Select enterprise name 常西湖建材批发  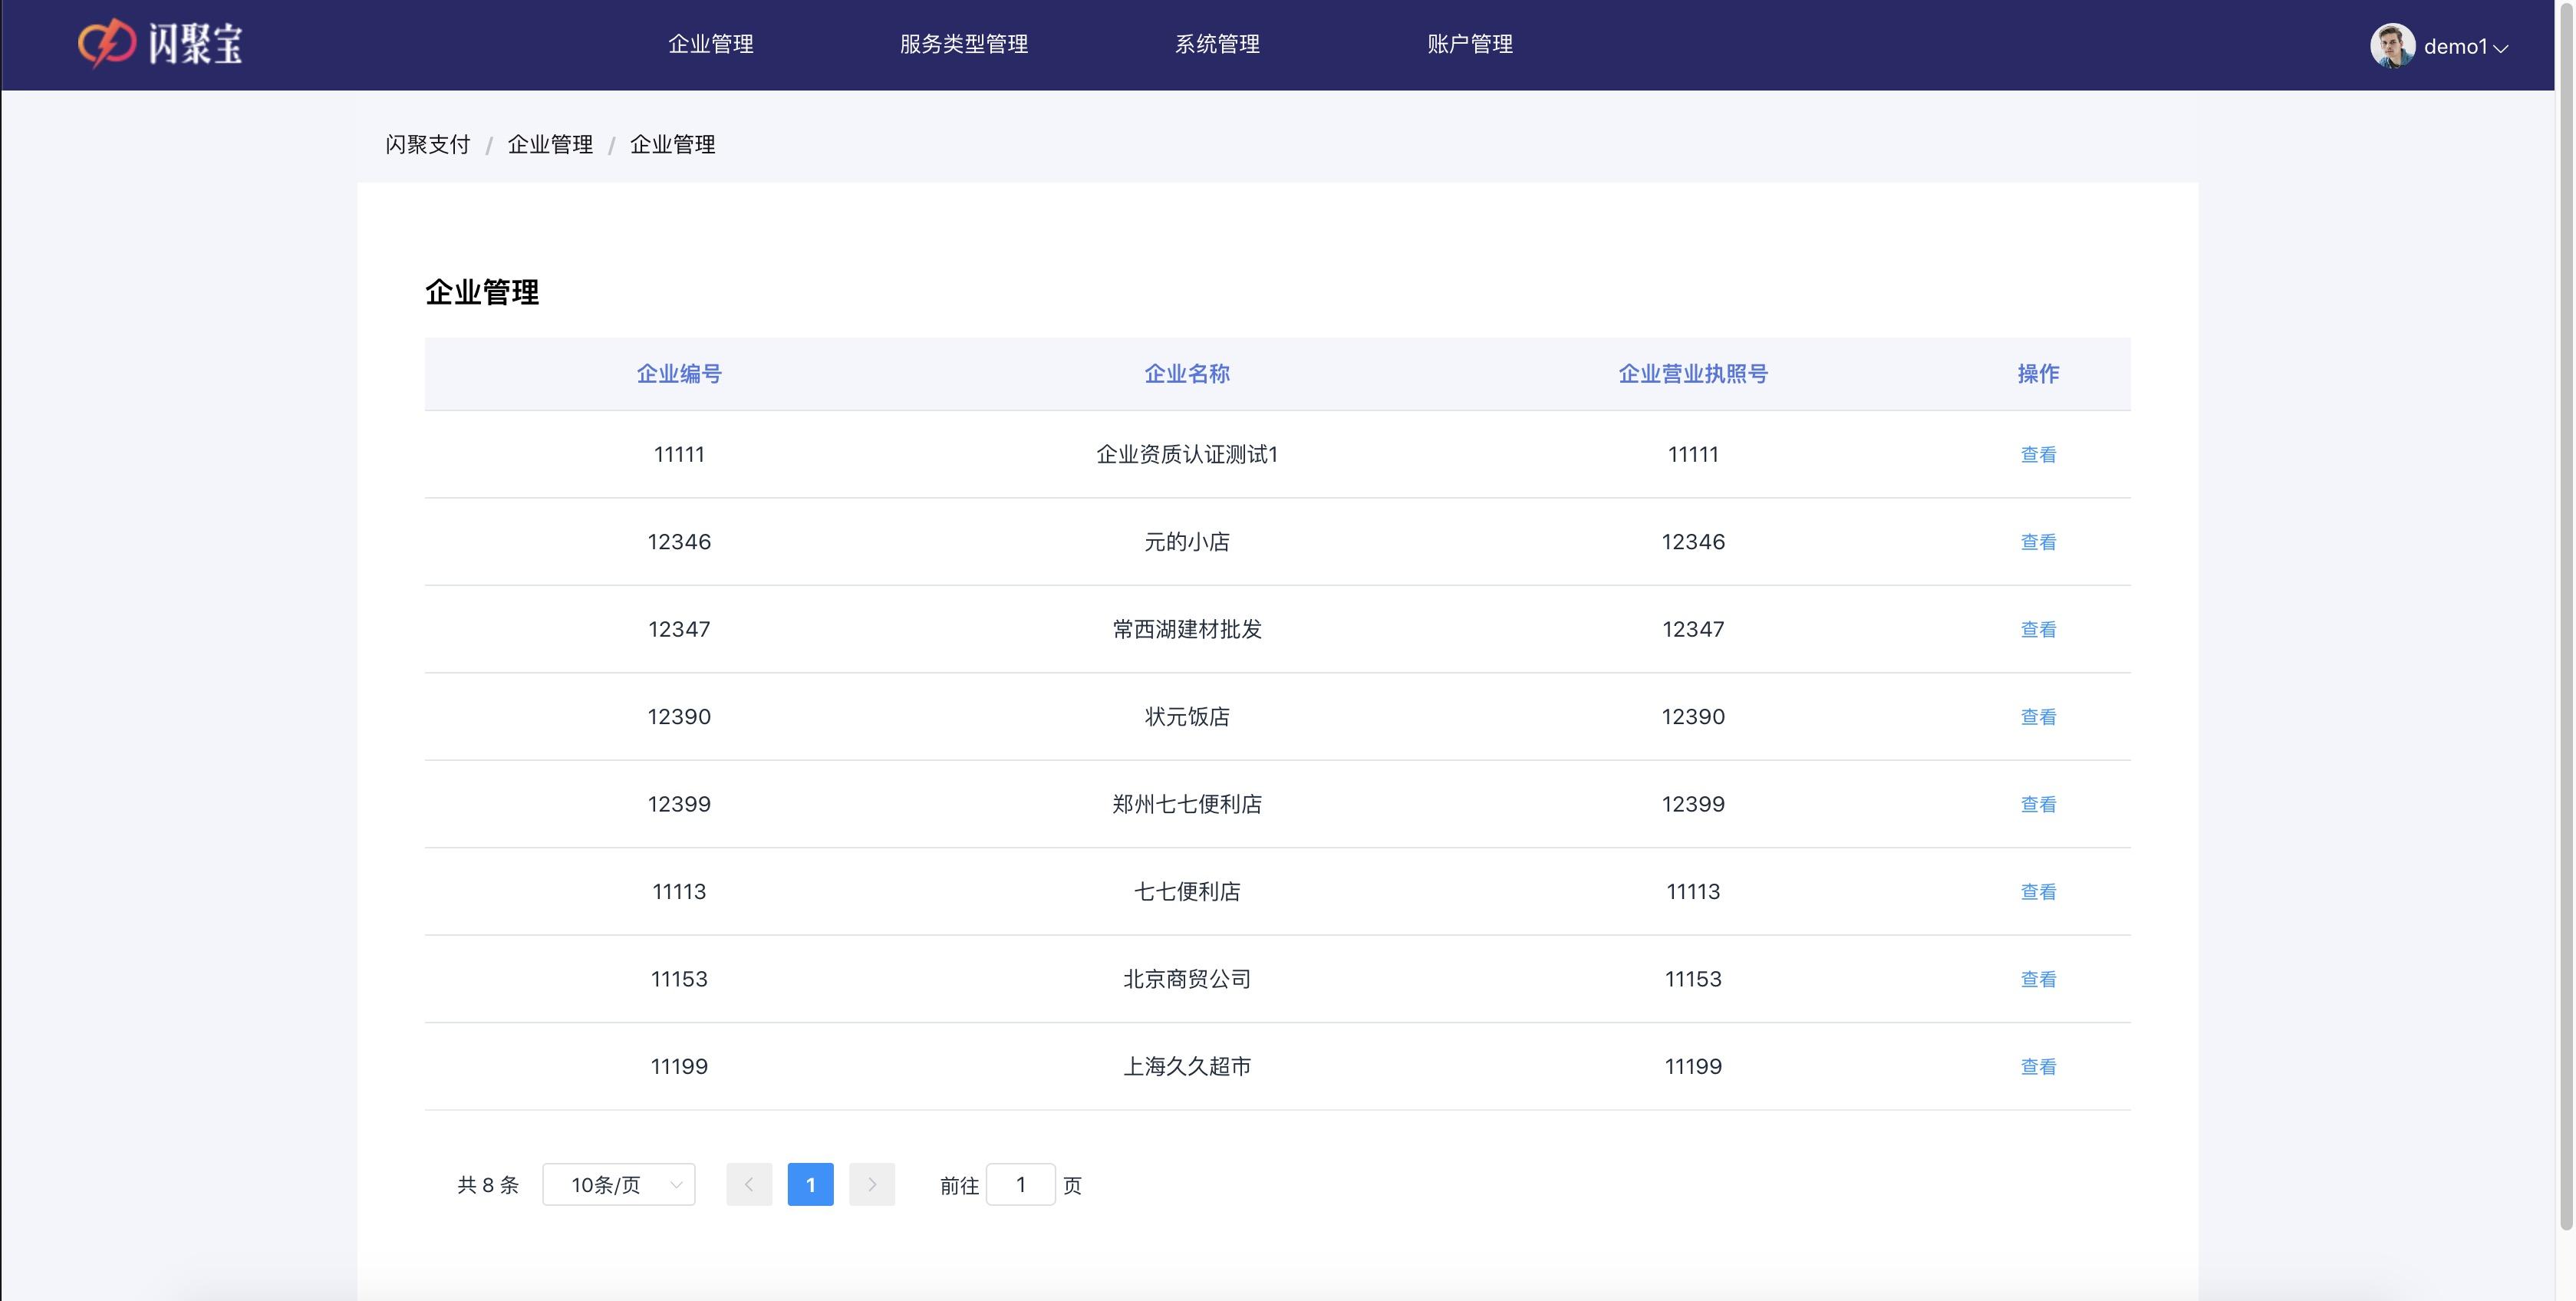click(1187, 629)
